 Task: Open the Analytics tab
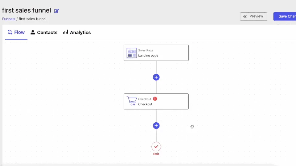click(77, 32)
